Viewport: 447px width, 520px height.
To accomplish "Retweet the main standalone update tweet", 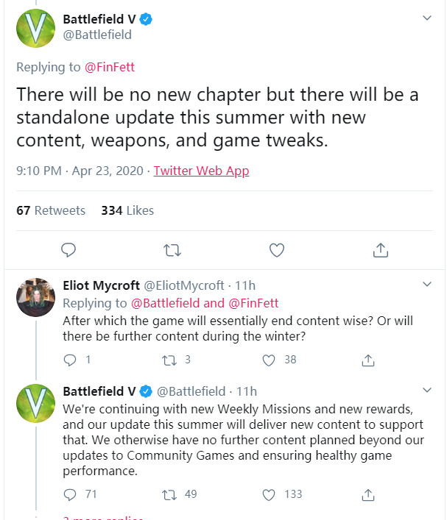I will click(x=172, y=250).
